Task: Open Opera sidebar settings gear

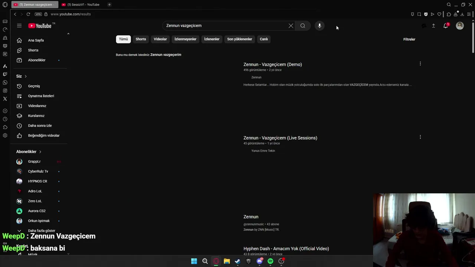Action: (x=5, y=135)
